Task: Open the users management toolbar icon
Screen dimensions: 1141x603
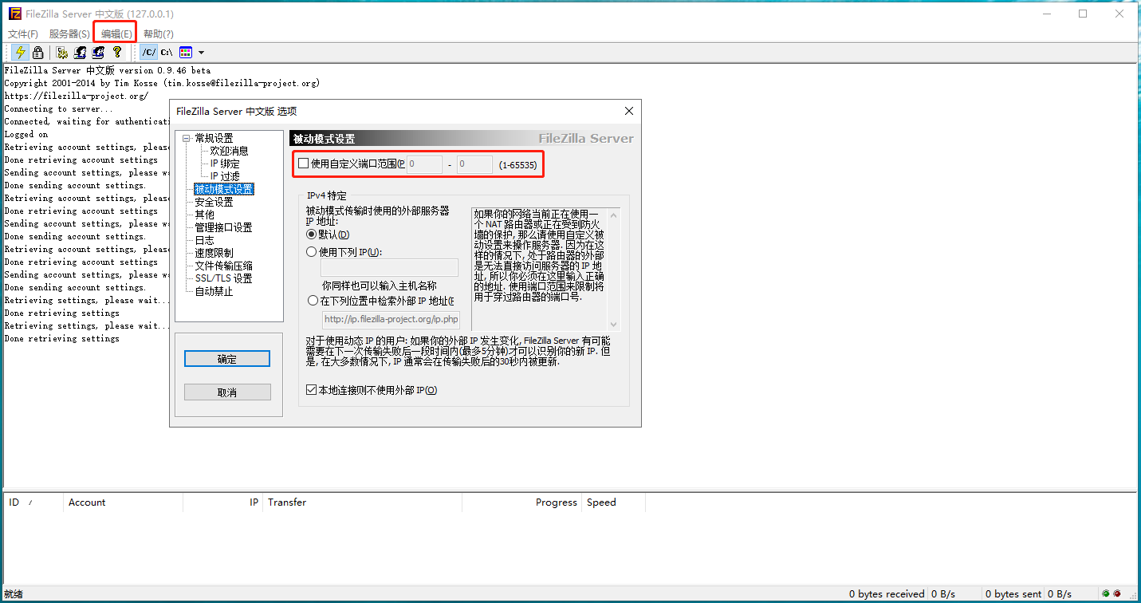Action: 80,53
